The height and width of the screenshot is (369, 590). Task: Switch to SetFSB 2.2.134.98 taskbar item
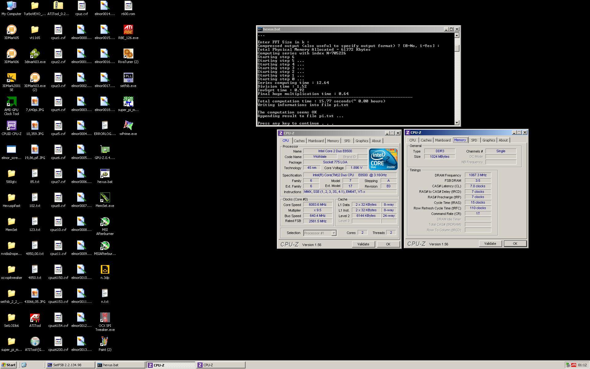pos(70,365)
